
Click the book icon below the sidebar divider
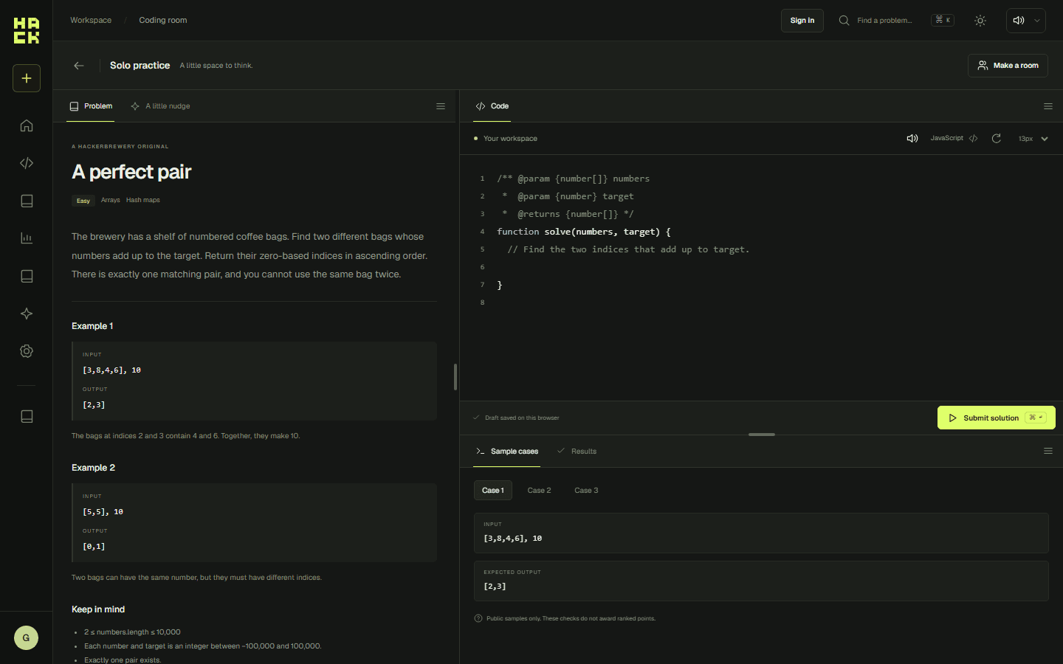click(x=27, y=416)
